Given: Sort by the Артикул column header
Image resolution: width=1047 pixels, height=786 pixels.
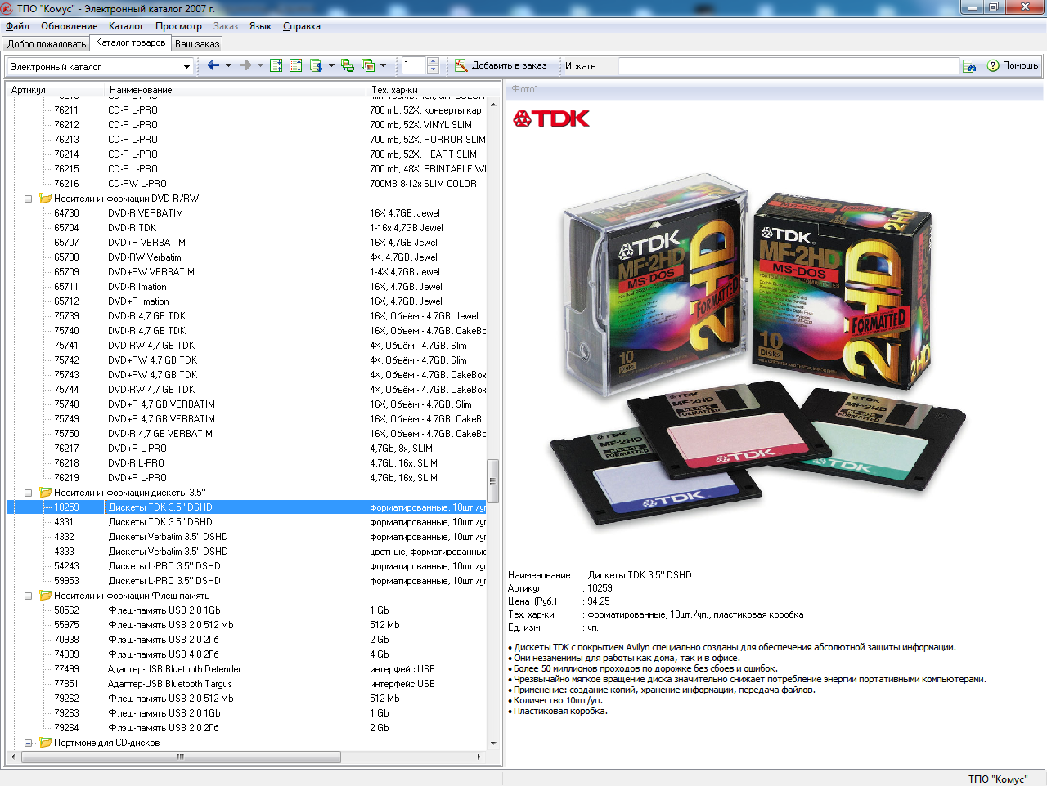Looking at the screenshot, I should click(x=56, y=90).
